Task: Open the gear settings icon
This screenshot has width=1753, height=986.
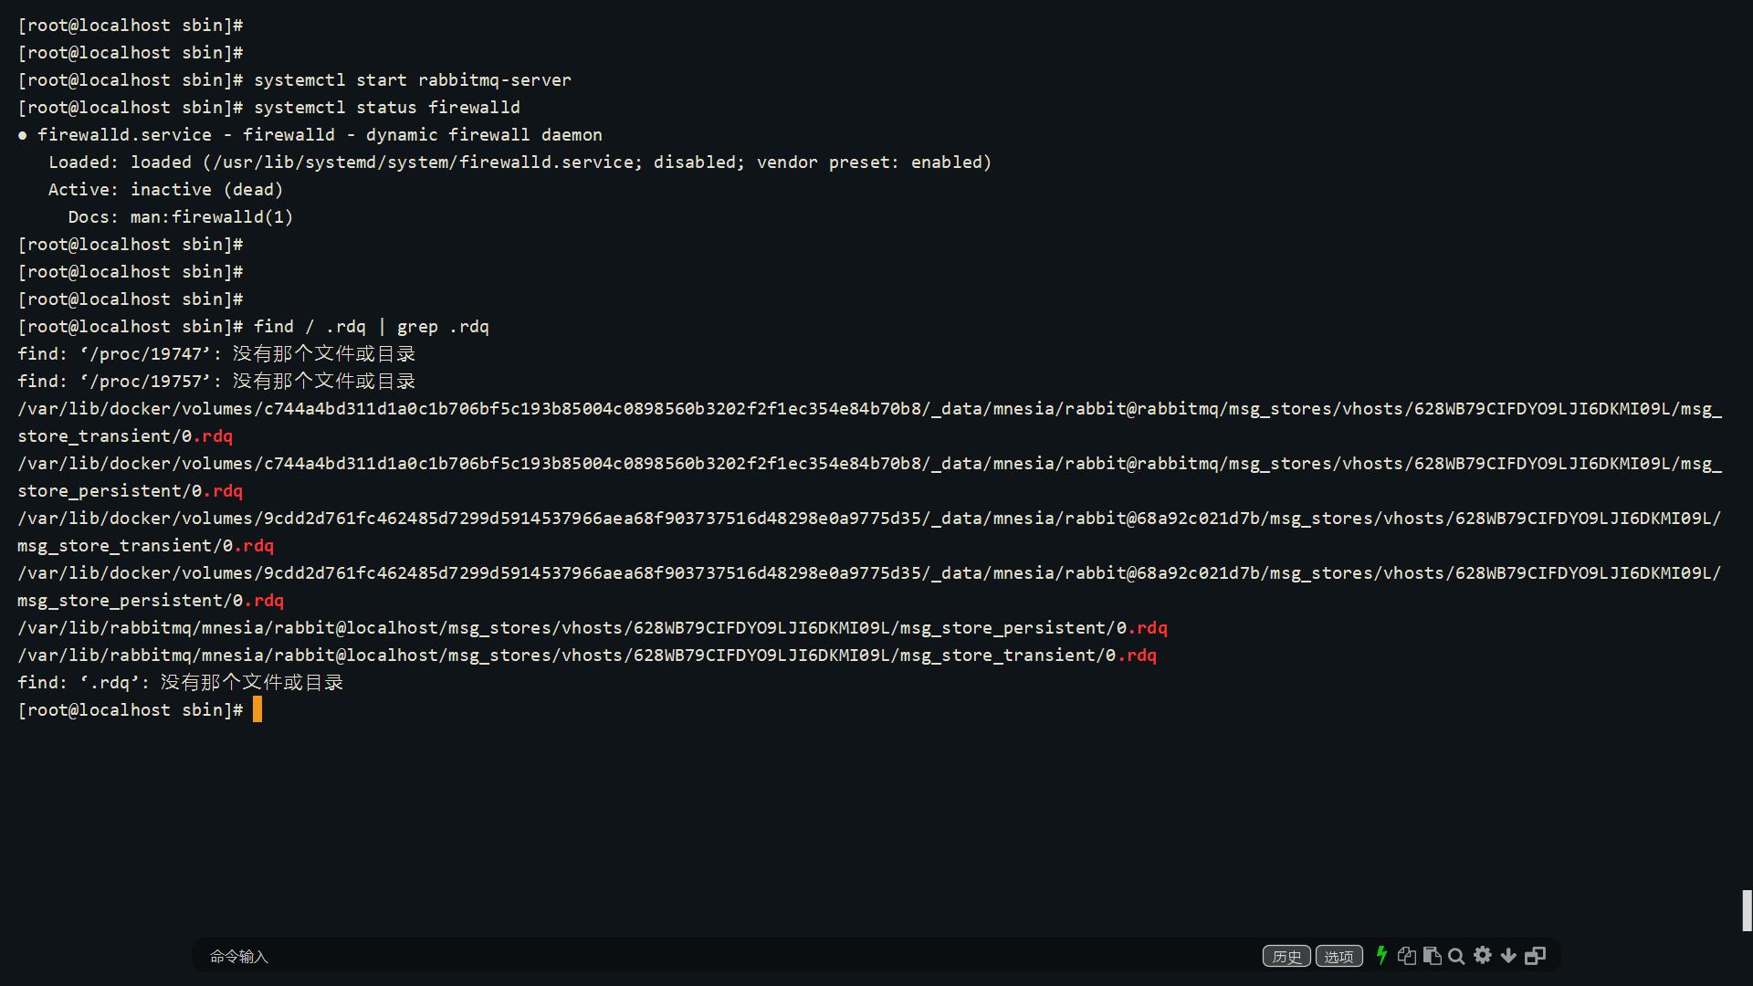Action: point(1483,955)
